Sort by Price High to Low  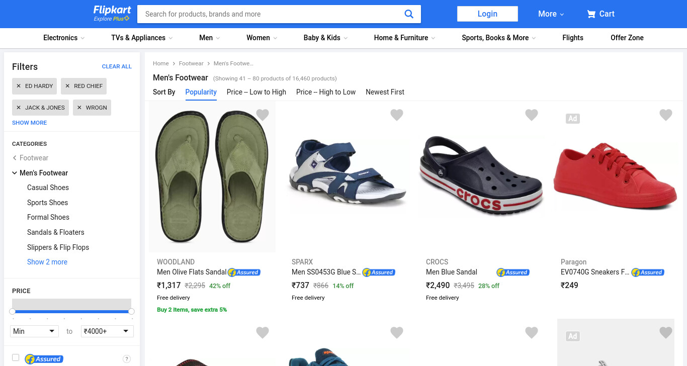[326, 92]
